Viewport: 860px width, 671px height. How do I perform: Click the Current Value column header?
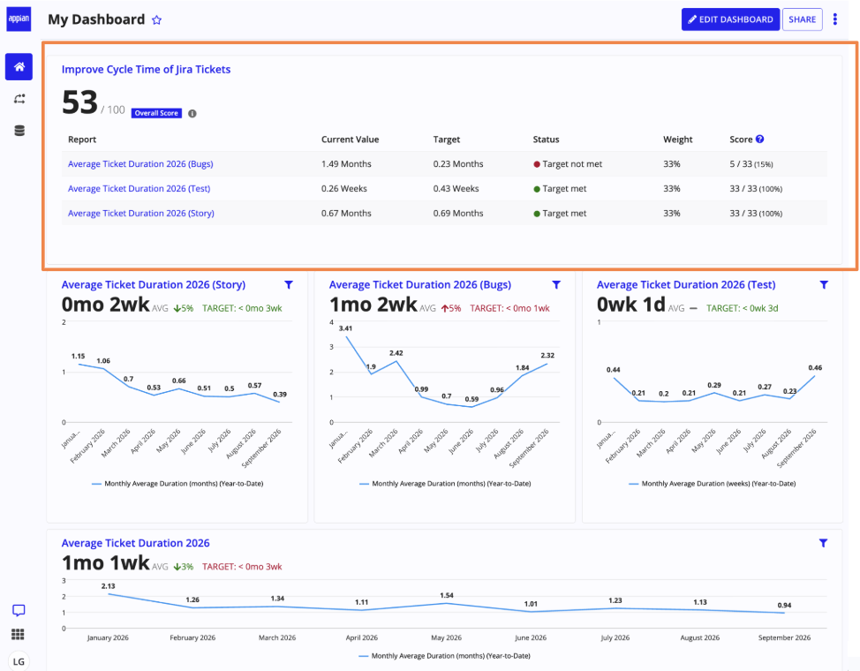(350, 139)
